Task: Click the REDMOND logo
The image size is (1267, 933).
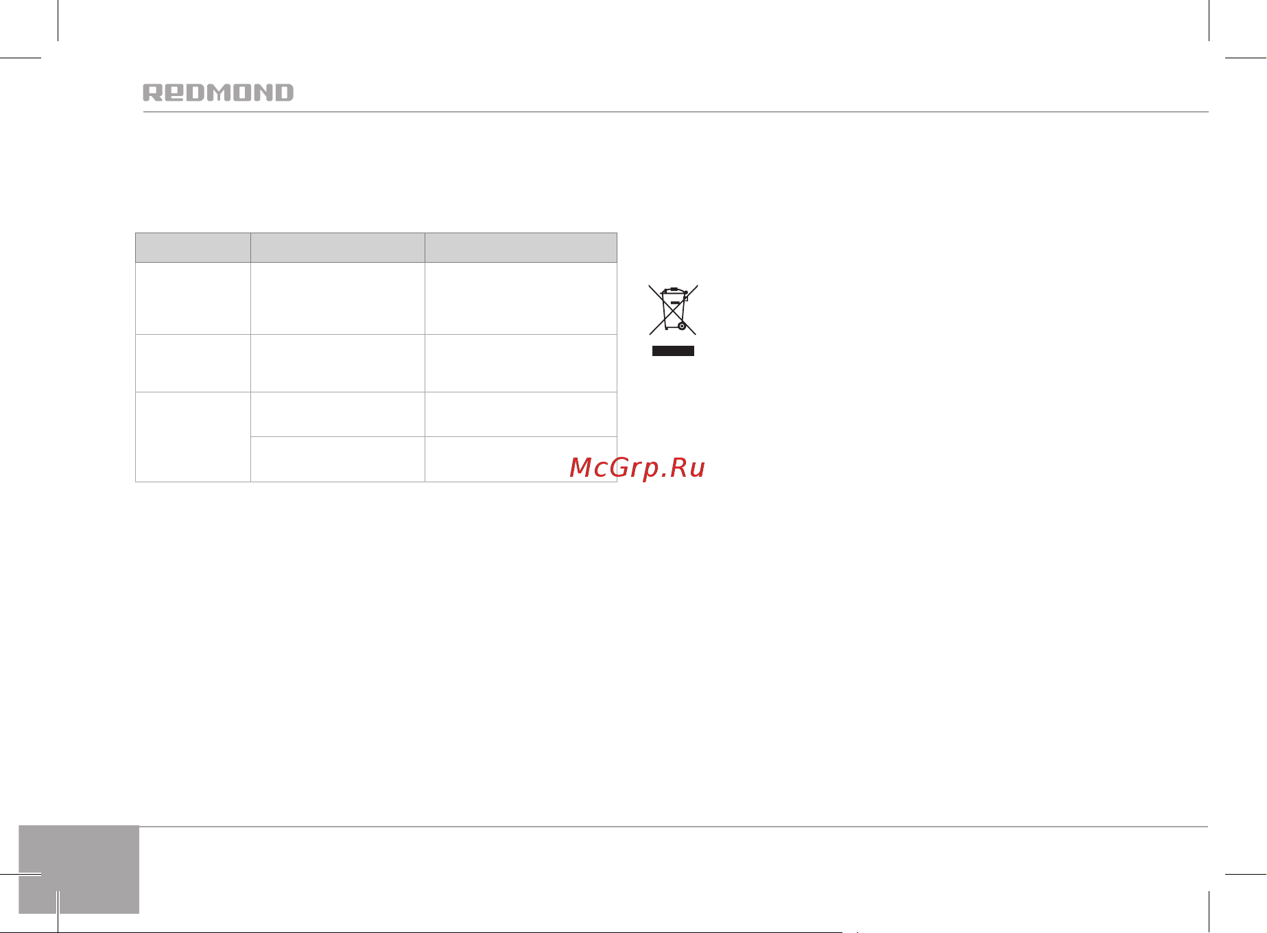Action: [218, 93]
